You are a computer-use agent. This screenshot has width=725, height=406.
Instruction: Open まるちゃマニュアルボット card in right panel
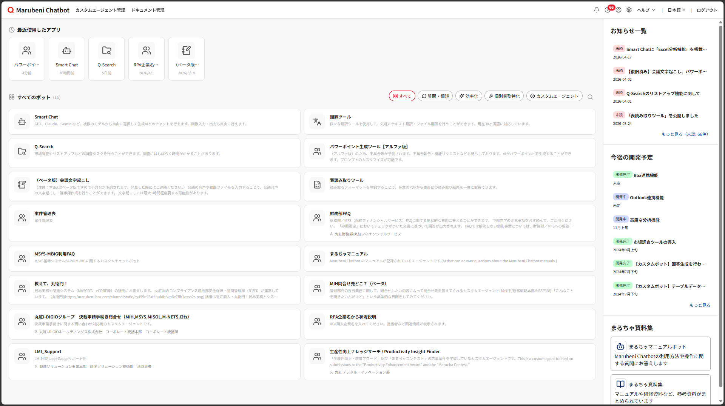point(660,354)
